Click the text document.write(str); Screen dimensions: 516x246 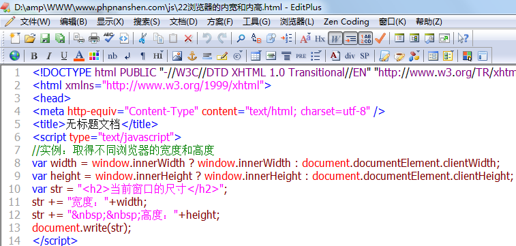(x=82, y=228)
